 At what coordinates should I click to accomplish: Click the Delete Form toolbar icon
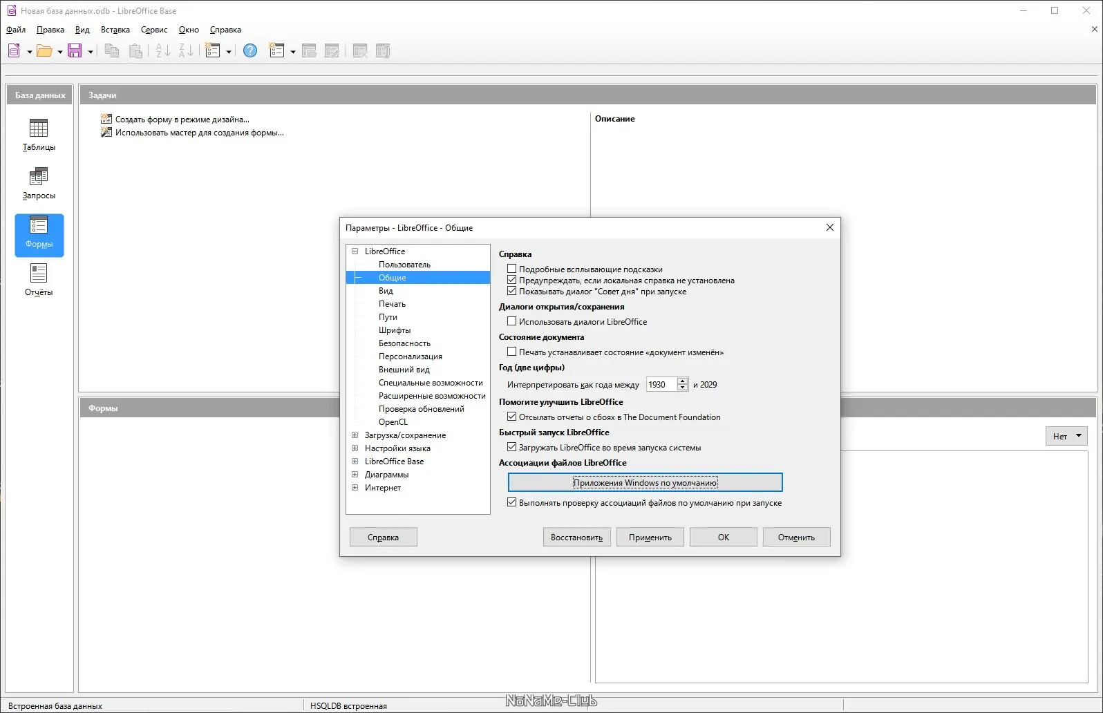point(360,50)
